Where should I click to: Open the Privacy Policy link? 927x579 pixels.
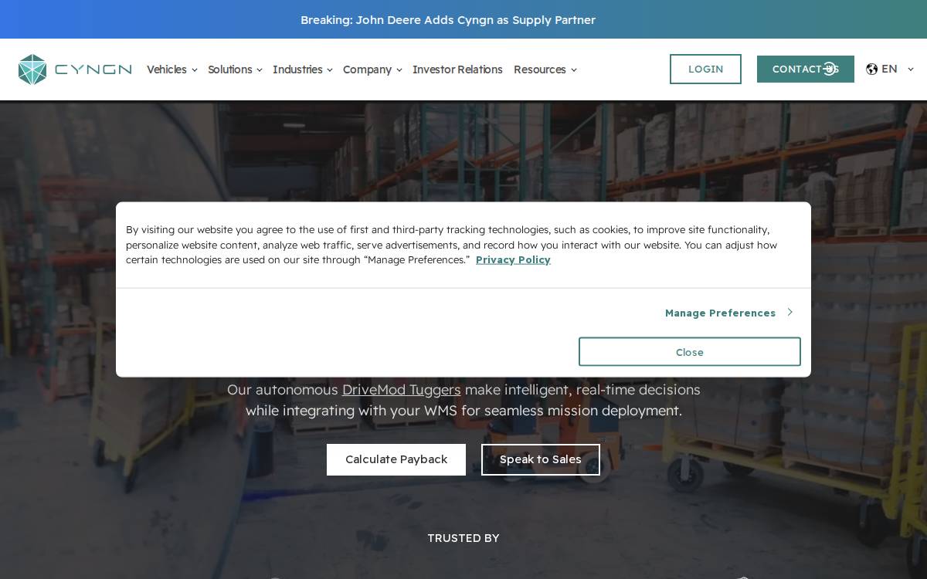pos(513,260)
